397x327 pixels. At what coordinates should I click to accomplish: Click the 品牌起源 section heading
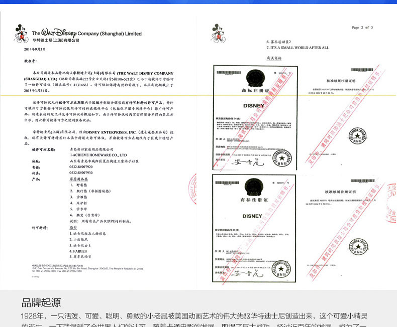click(41, 302)
